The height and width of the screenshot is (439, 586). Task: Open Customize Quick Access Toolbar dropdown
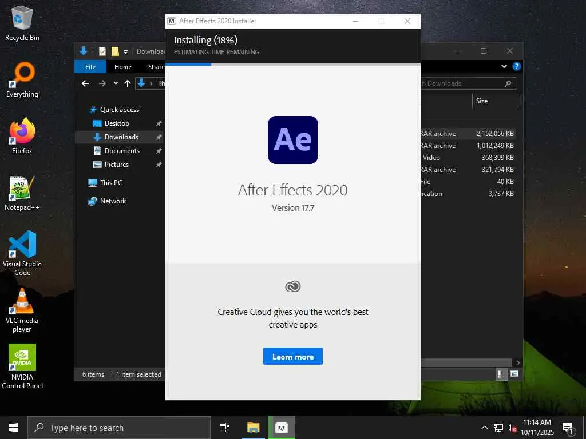[x=125, y=51]
